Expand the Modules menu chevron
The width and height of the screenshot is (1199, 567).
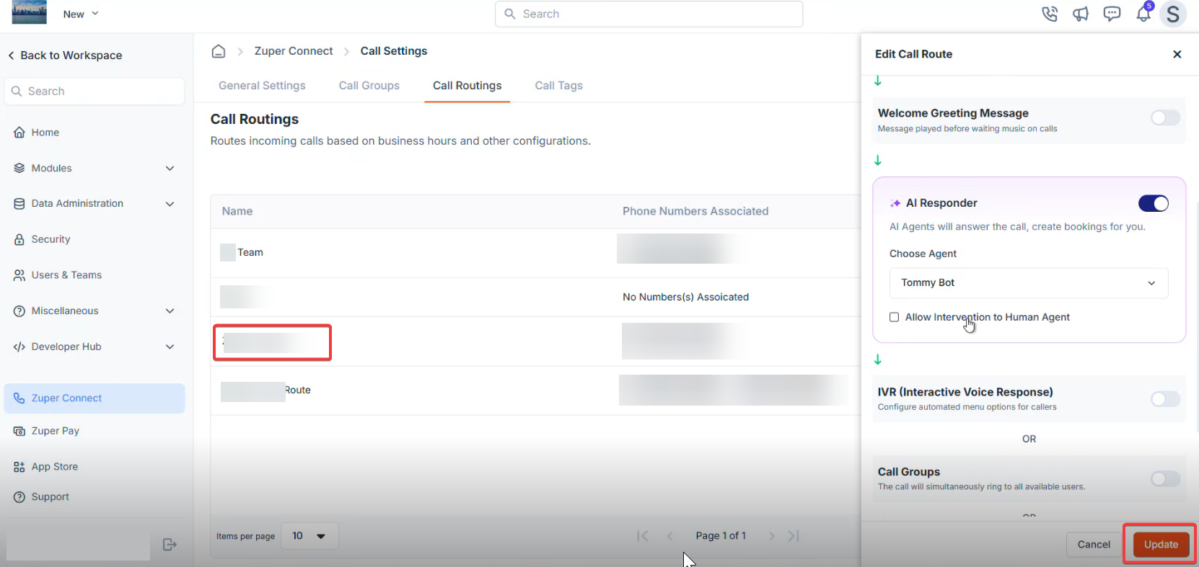tap(170, 168)
